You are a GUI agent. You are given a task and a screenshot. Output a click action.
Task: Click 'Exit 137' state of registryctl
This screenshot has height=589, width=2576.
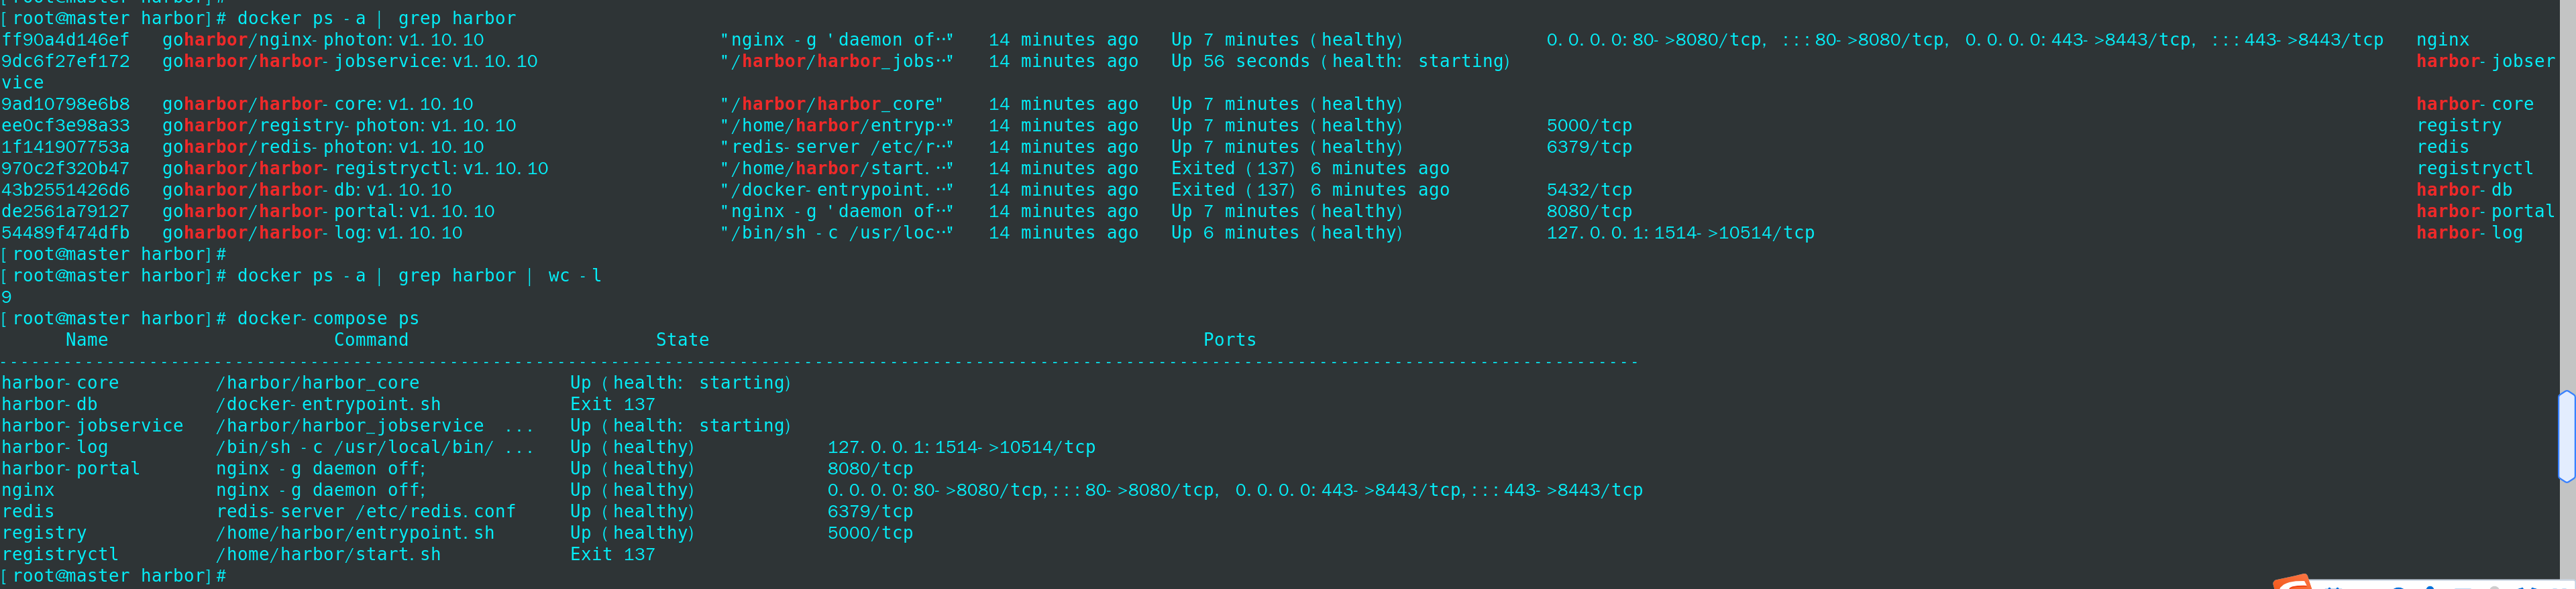pos(613,555)
